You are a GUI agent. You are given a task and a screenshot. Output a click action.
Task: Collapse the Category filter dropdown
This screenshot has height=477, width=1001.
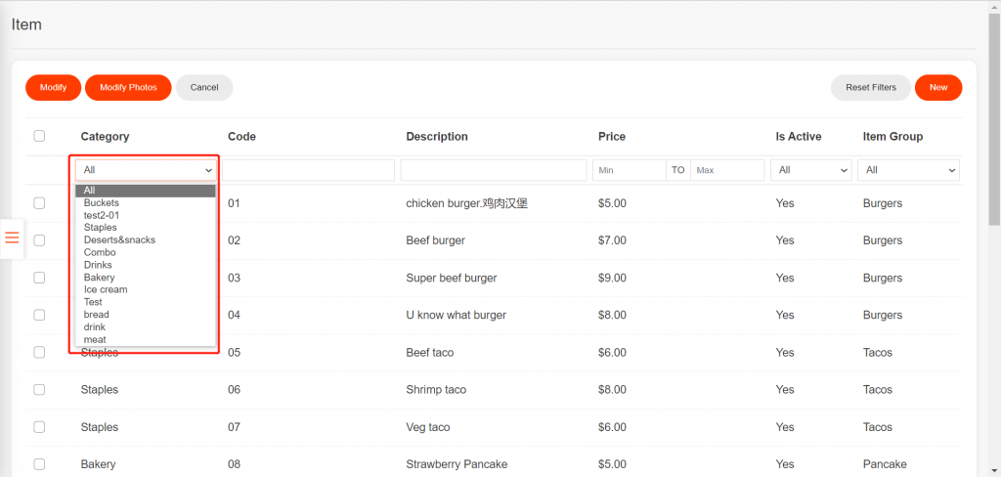pos(147,170)
